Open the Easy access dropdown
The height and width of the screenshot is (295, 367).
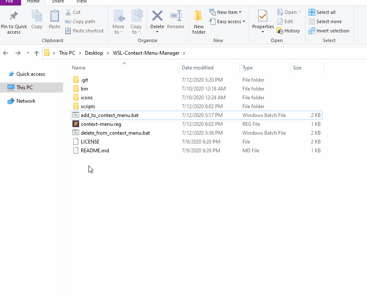(x=244, y=21)
